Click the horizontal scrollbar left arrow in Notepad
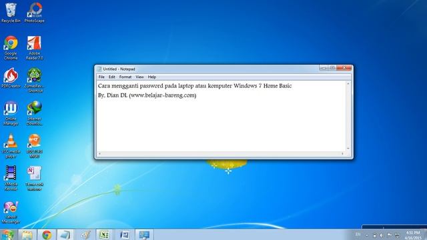The image size is (427, 240). pyautogui.click(x=99, y=154)
